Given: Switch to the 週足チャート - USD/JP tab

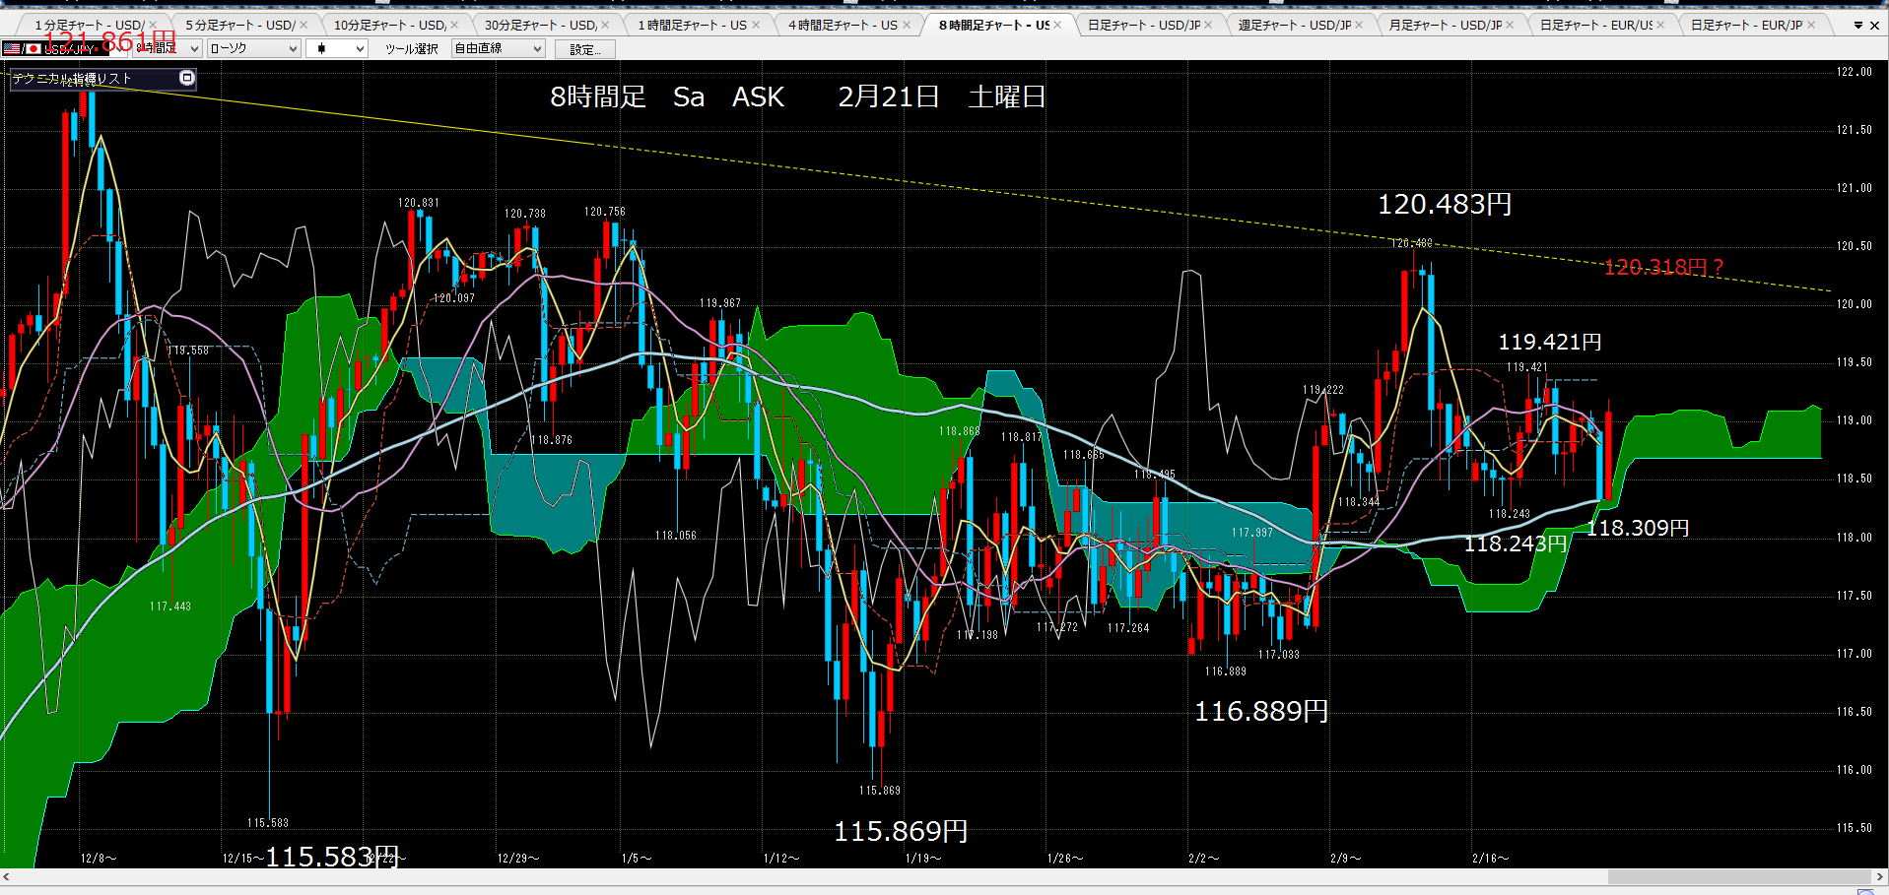Looking at the screenshot, I should click(1295, 26).
